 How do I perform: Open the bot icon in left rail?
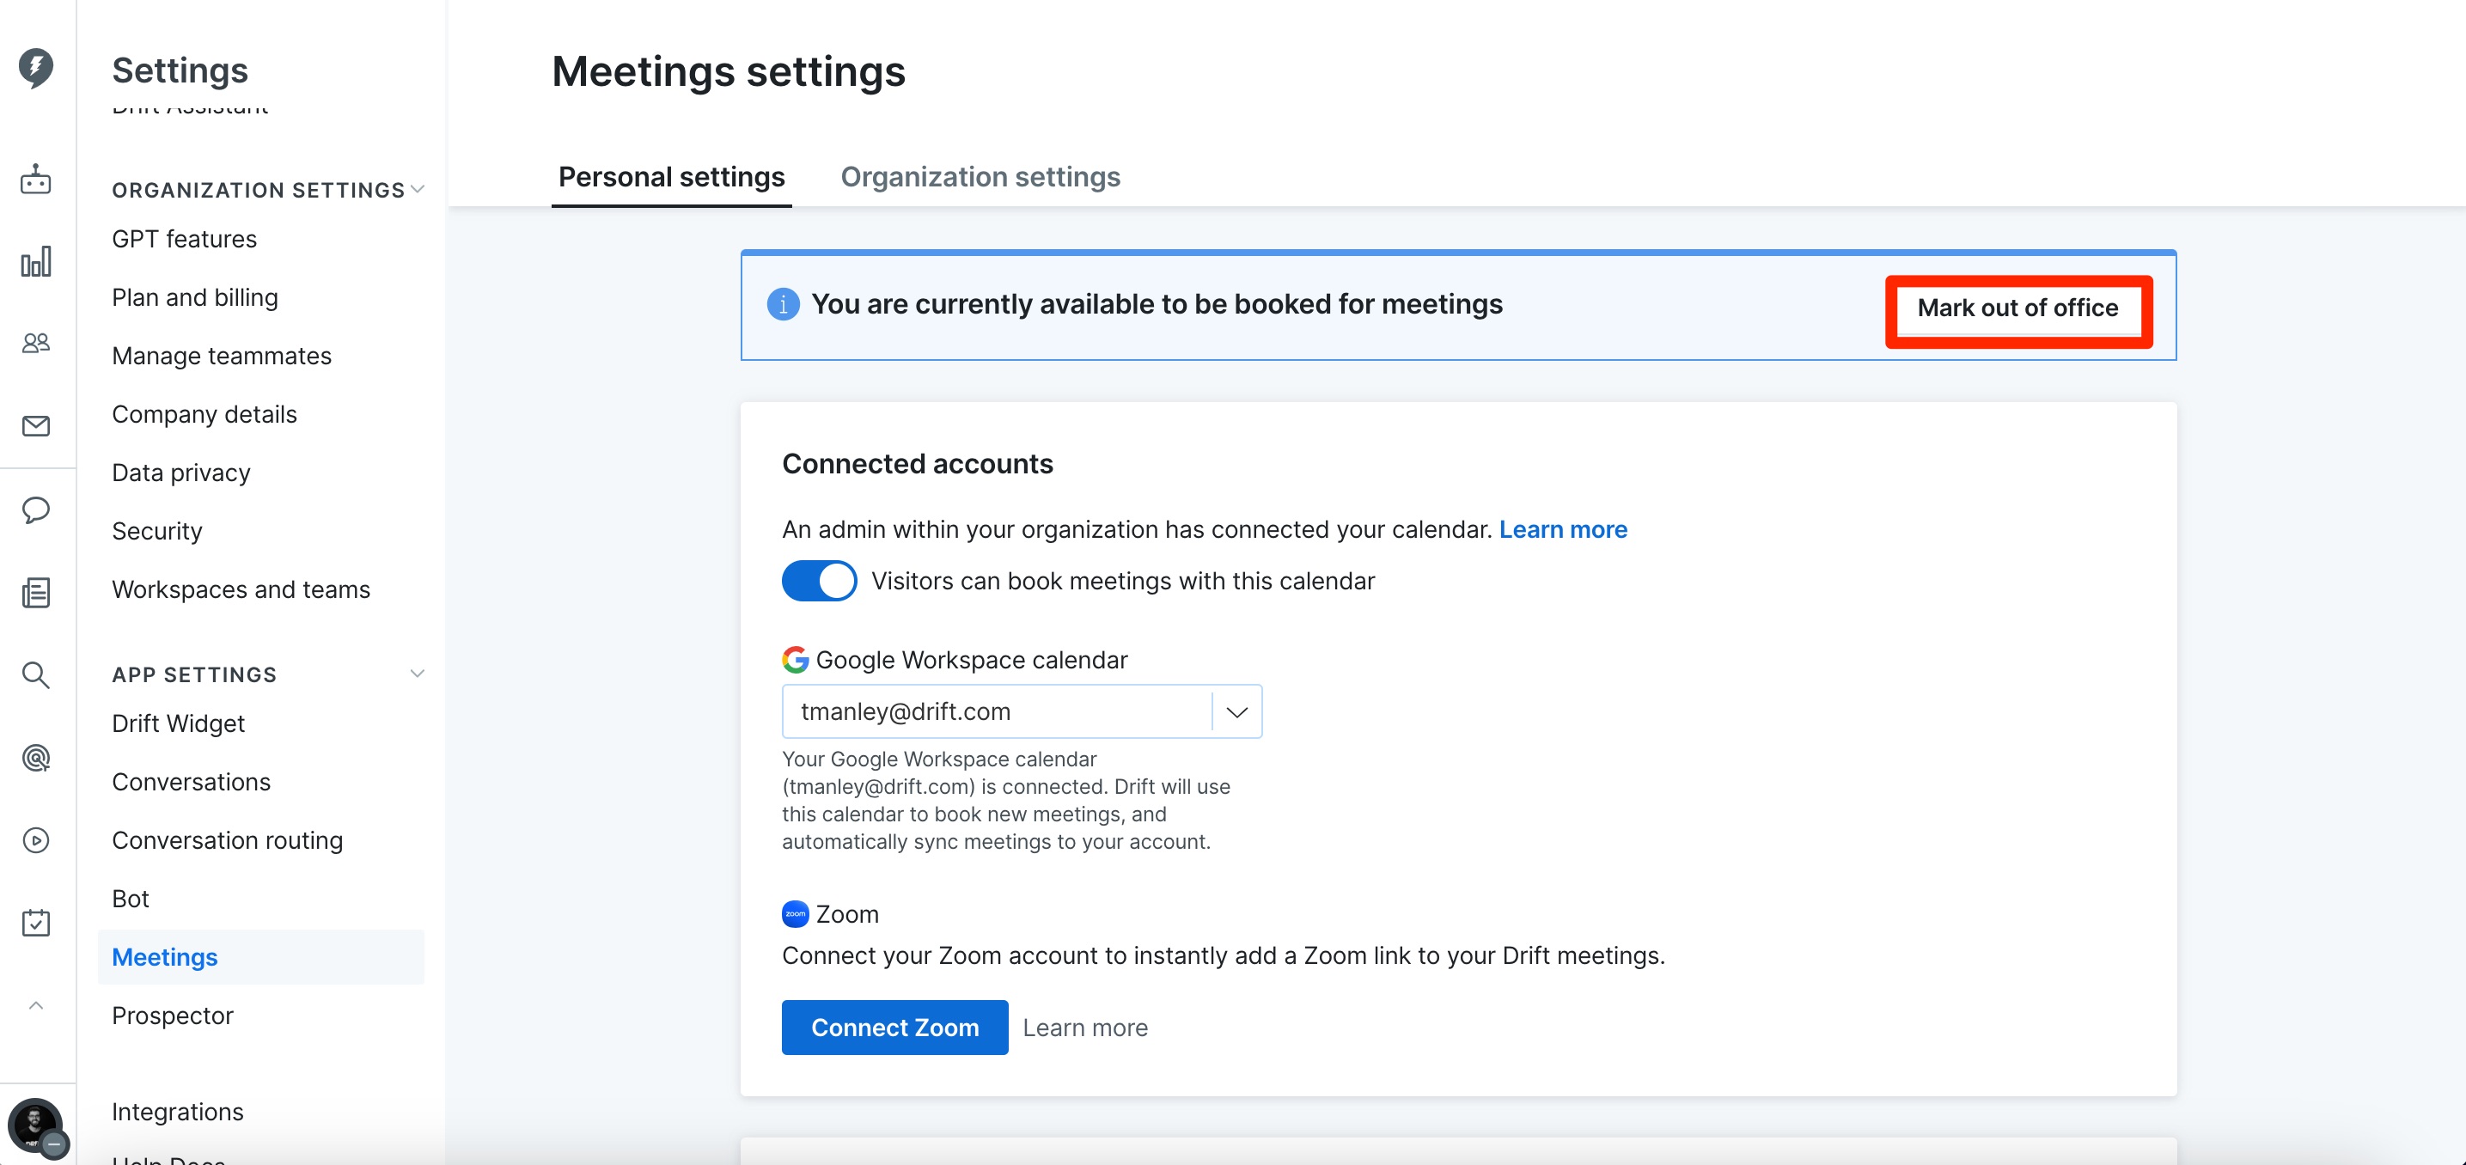(36, 179)
